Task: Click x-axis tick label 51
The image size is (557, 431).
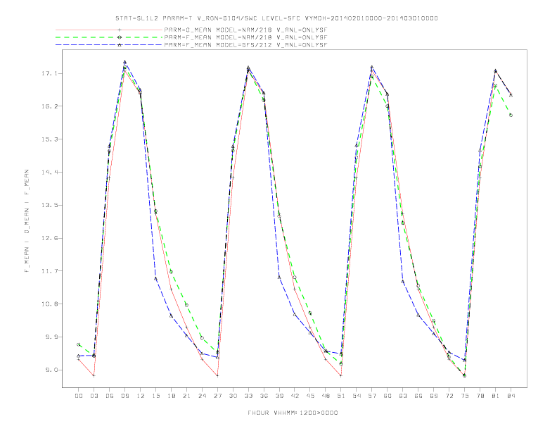Action: click(341, 396)
